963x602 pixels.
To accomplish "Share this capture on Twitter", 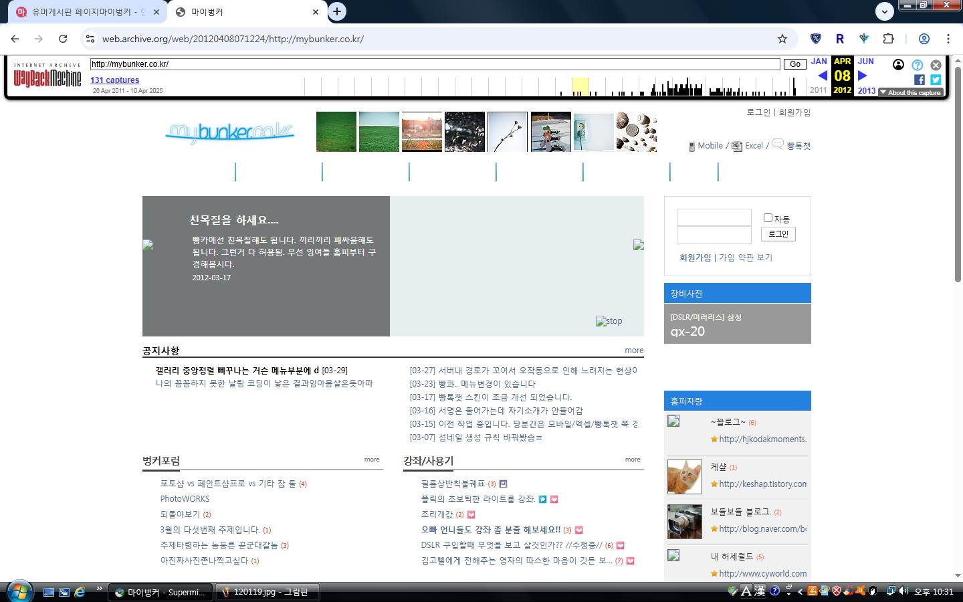I will (936, 80).
